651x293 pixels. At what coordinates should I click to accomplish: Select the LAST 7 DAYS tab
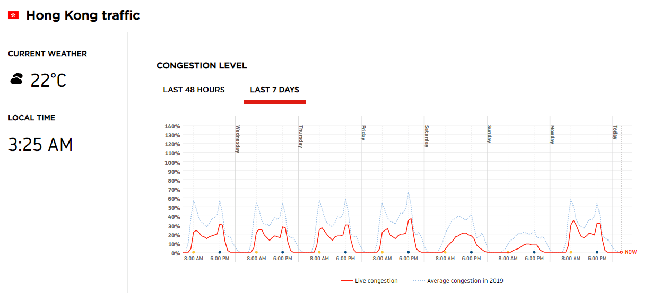pyautogui.click(x=274, y=90)
